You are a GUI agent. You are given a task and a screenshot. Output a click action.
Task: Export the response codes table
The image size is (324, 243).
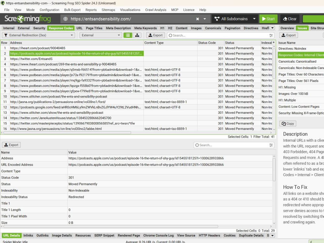(156, 35)
